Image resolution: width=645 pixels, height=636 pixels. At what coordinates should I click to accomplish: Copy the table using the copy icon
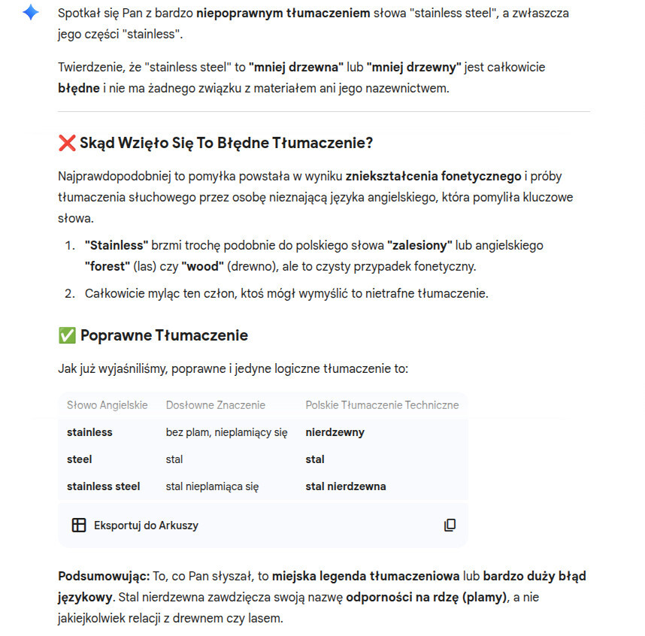[450, 525]
